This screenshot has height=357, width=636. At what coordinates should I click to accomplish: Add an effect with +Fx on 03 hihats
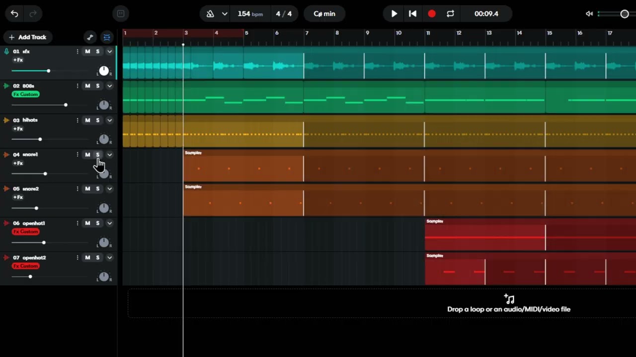pos(18,129)
